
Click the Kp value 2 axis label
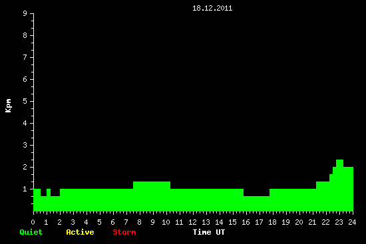[x=25, y=167]
